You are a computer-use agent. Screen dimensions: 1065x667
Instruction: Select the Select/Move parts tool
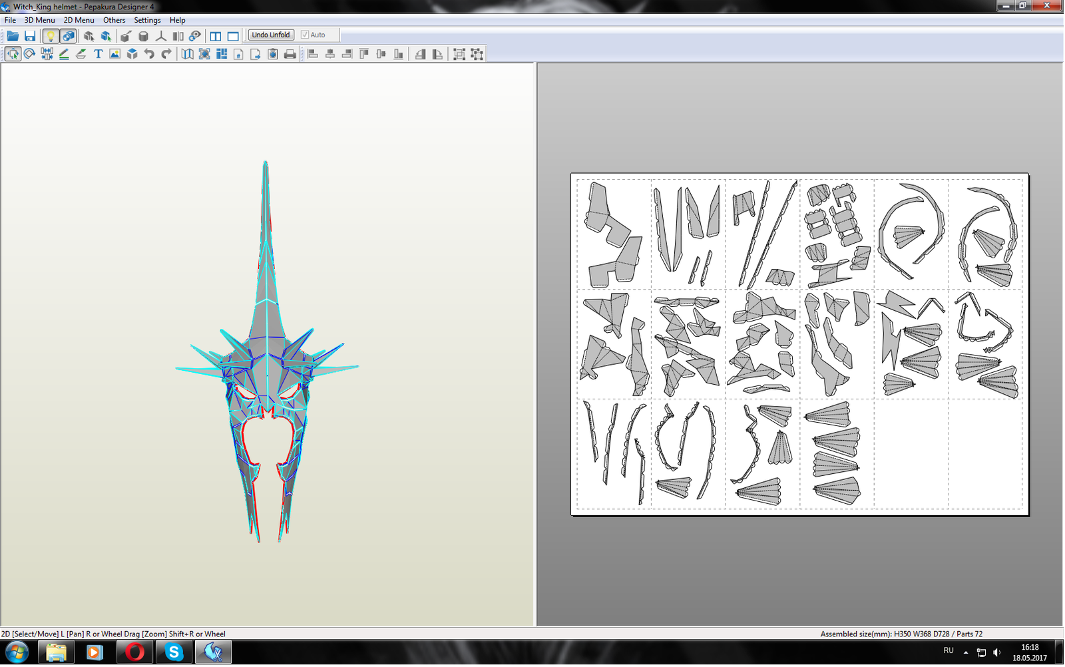click(13, 54)
